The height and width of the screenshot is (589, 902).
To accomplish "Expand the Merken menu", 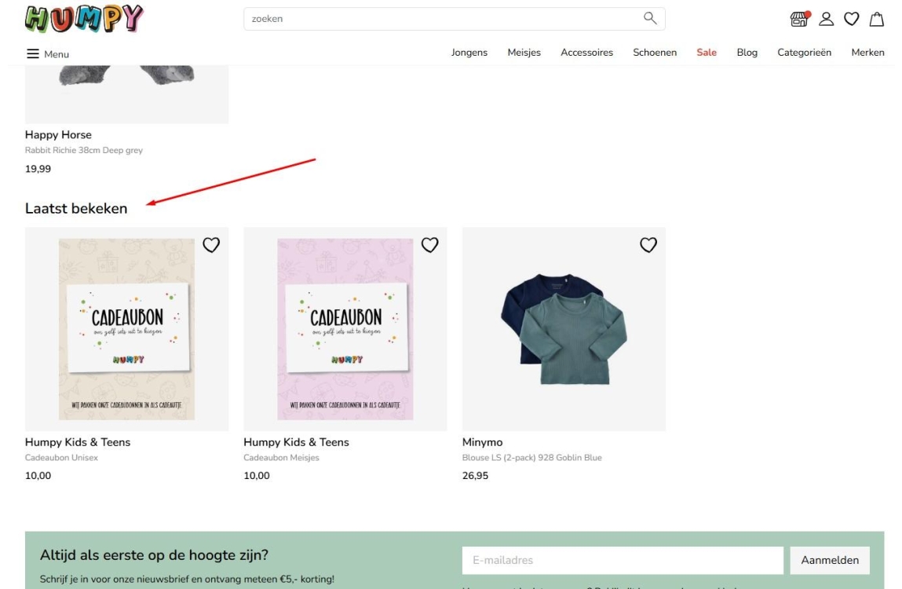I will 867,53.
